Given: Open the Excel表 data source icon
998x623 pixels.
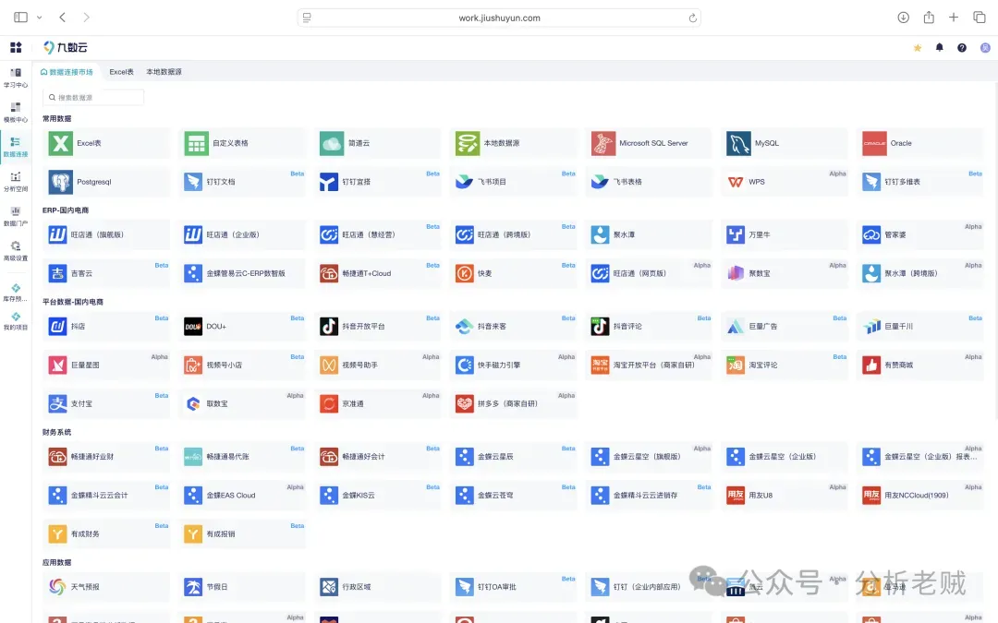Looking at the screenshot, I should pyautogui.click(x=60, y=143).
